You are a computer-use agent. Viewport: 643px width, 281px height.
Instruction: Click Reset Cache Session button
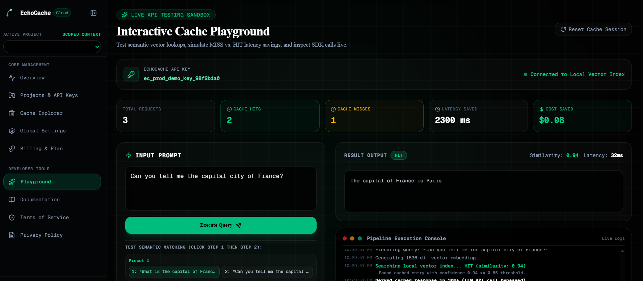pyautogui.click(x=593, y=29)
